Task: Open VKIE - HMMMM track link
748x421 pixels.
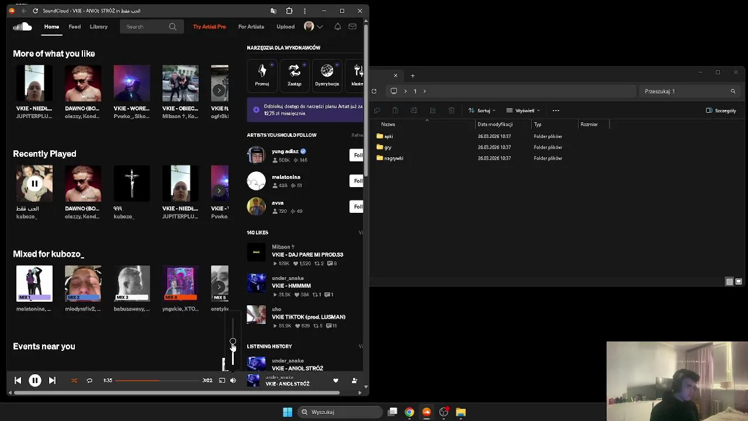Action: 291,285
